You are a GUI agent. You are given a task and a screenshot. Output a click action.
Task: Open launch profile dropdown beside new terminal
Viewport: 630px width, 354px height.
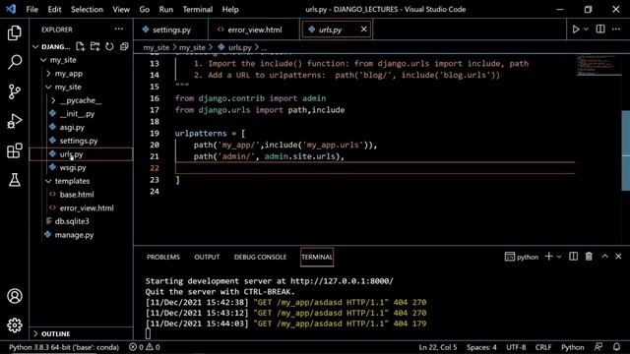(559, 257)
